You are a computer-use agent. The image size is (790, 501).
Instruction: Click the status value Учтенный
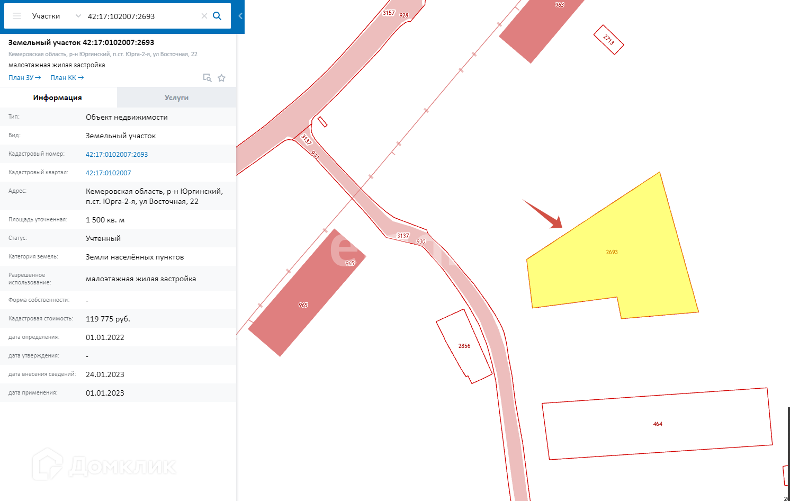(103, 238)
